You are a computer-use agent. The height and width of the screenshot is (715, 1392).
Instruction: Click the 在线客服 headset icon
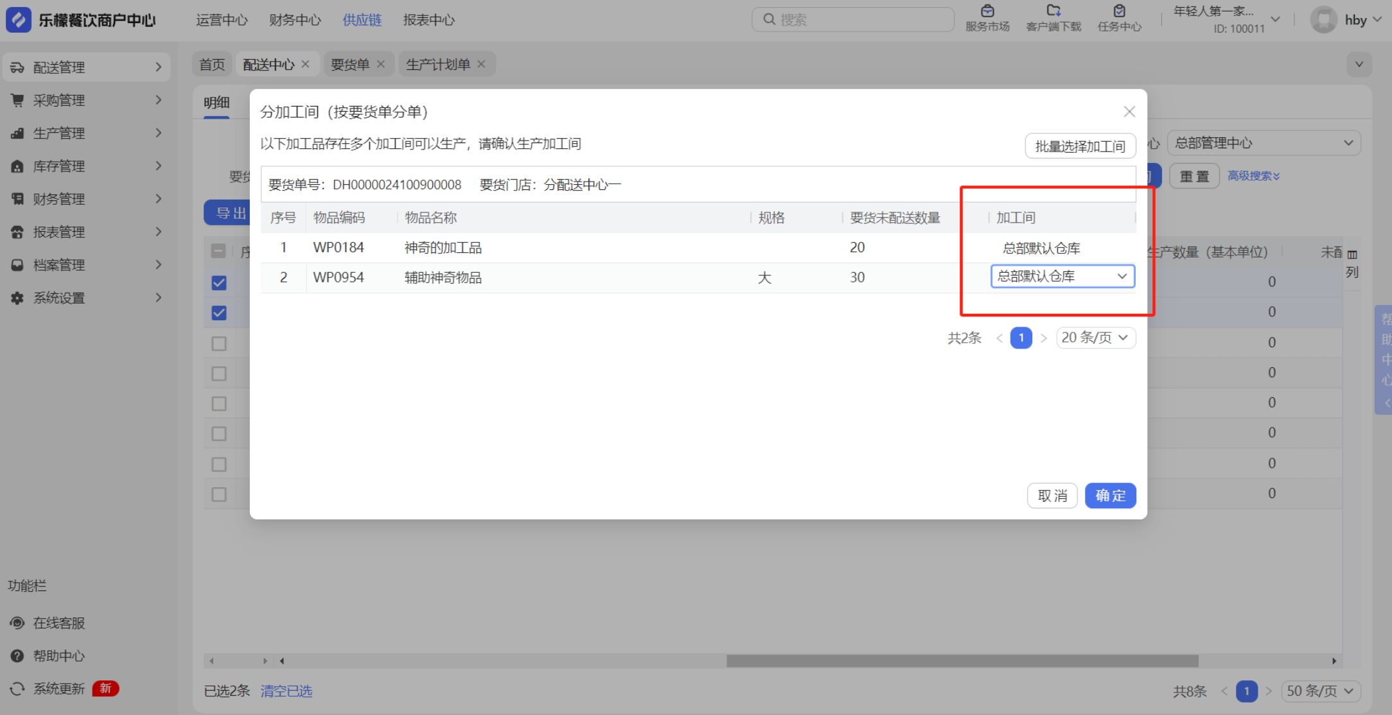tap(17, 623)
